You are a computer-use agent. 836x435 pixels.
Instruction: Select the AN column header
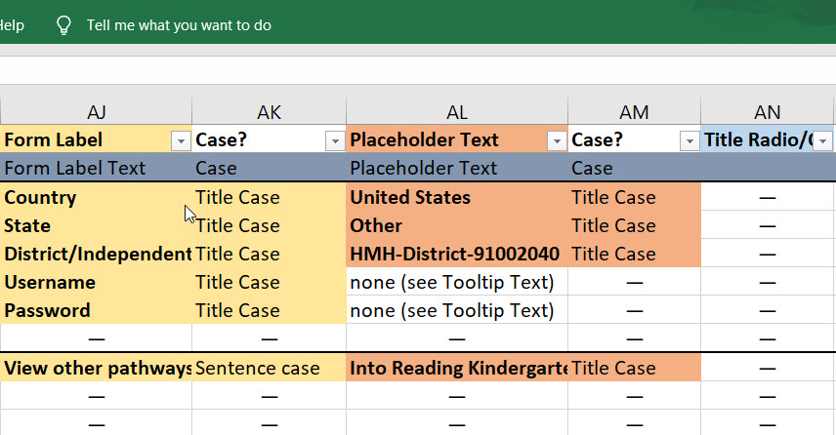click(768, 112)
